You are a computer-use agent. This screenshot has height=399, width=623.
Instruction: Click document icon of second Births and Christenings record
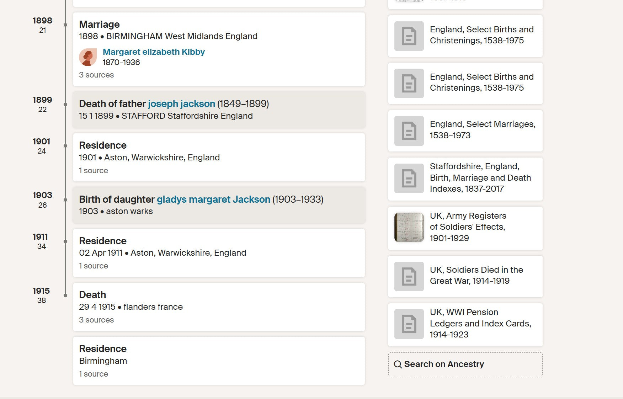click(x=409, y=83)
